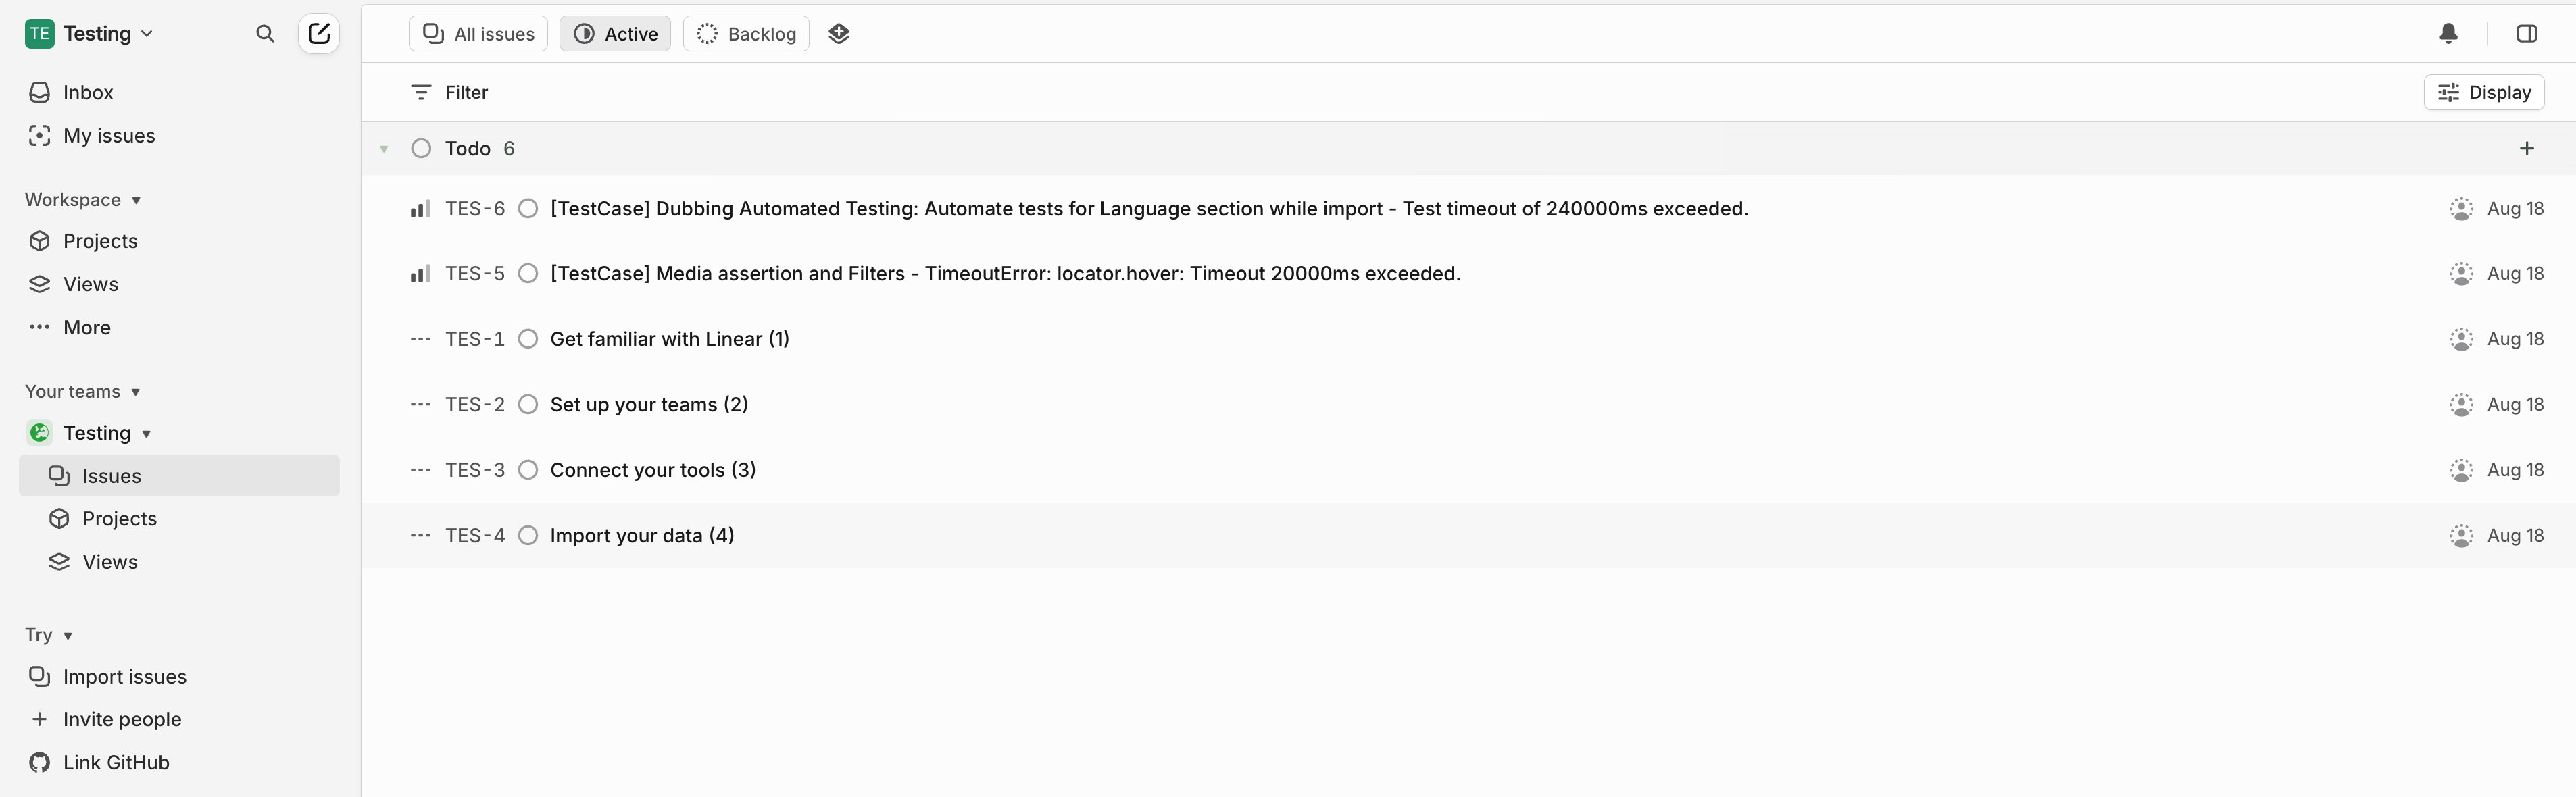
Task: Click the compose new issue icon
Action: pyautogui.click(x=319, y=34)
